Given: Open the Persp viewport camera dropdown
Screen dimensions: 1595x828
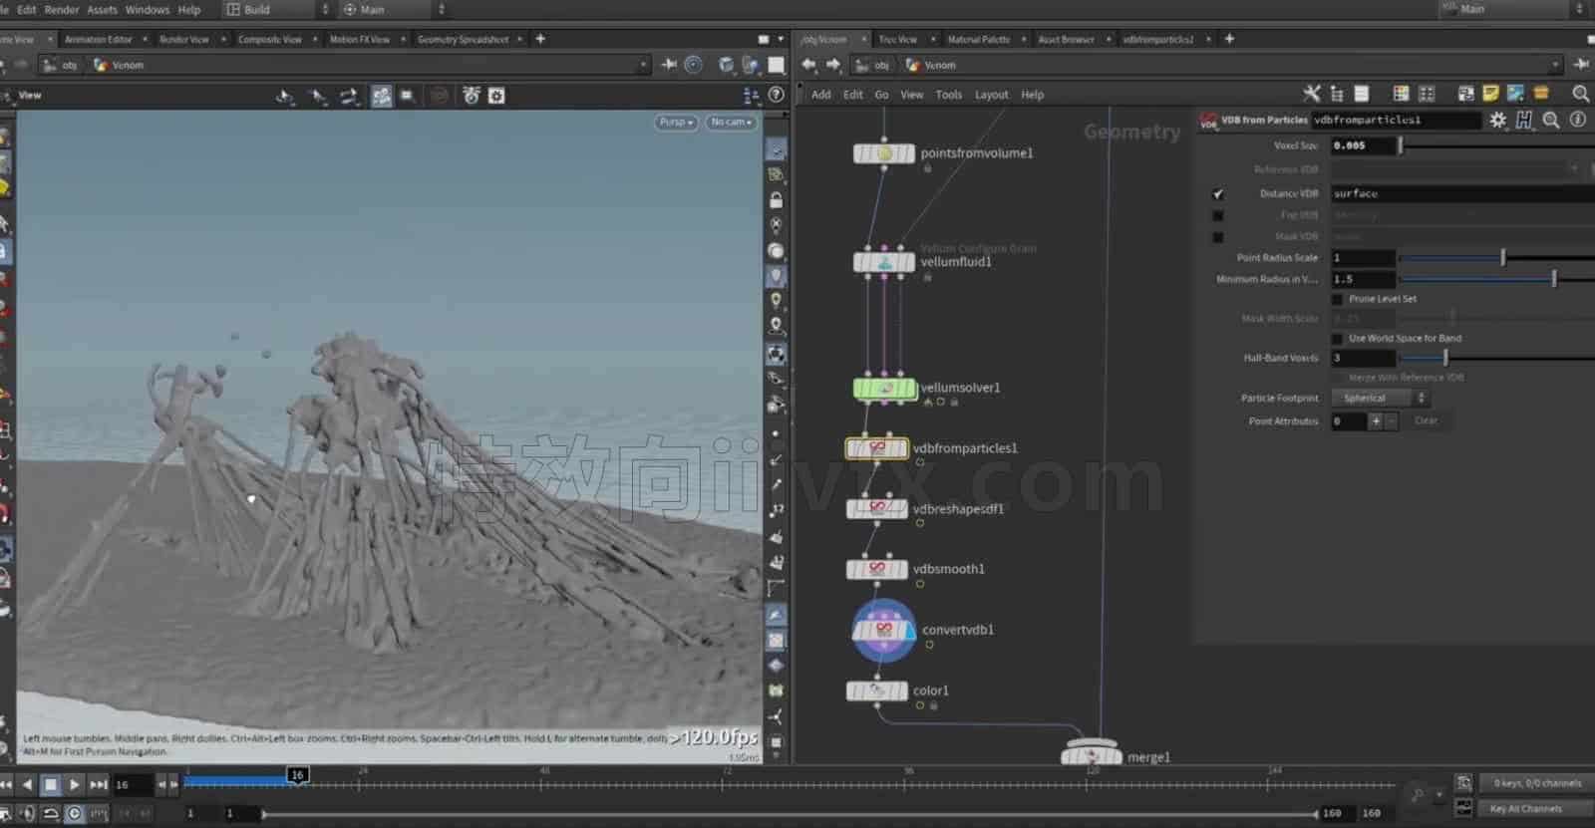Looking at the screenshot, I should (x=676, y=122).
